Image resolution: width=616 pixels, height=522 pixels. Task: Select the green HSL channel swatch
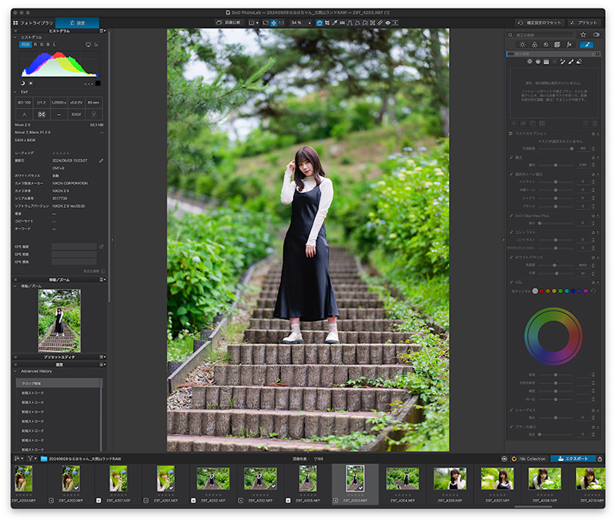(x=561, y=291)
